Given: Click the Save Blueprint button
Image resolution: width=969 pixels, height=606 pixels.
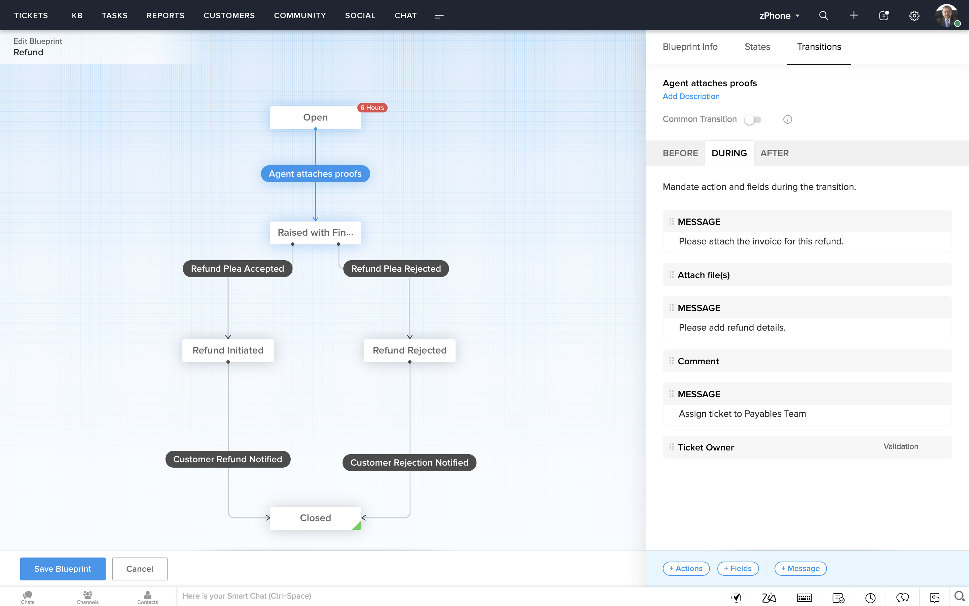Looking at the screenshot, I should [x=63, y=568].
